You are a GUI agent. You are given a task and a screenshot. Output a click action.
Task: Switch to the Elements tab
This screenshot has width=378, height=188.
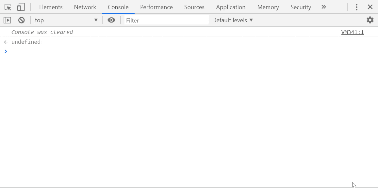(x=51, y=7)
